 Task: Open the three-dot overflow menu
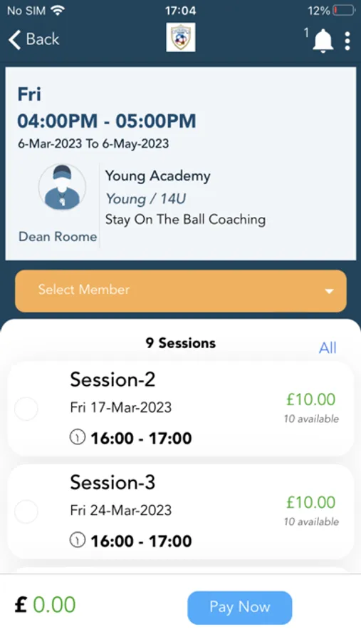pos(347,41)
